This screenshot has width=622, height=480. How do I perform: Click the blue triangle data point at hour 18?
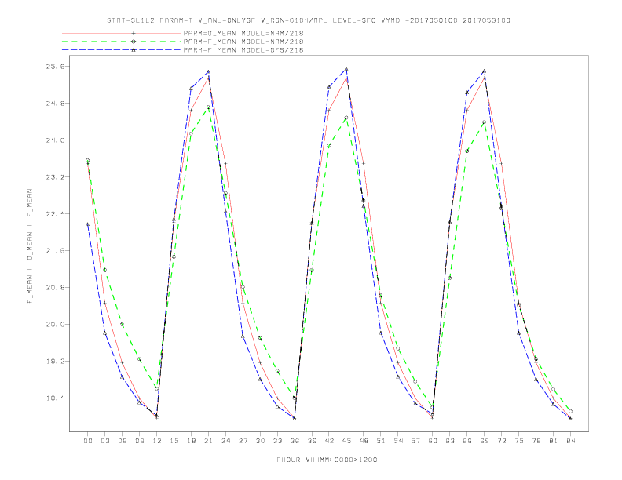click(x=191, y=89)
